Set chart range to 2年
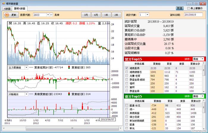Screen dimensions: 208x133 116,14
